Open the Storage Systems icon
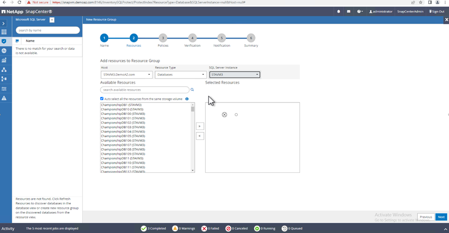 click(4, 79)
